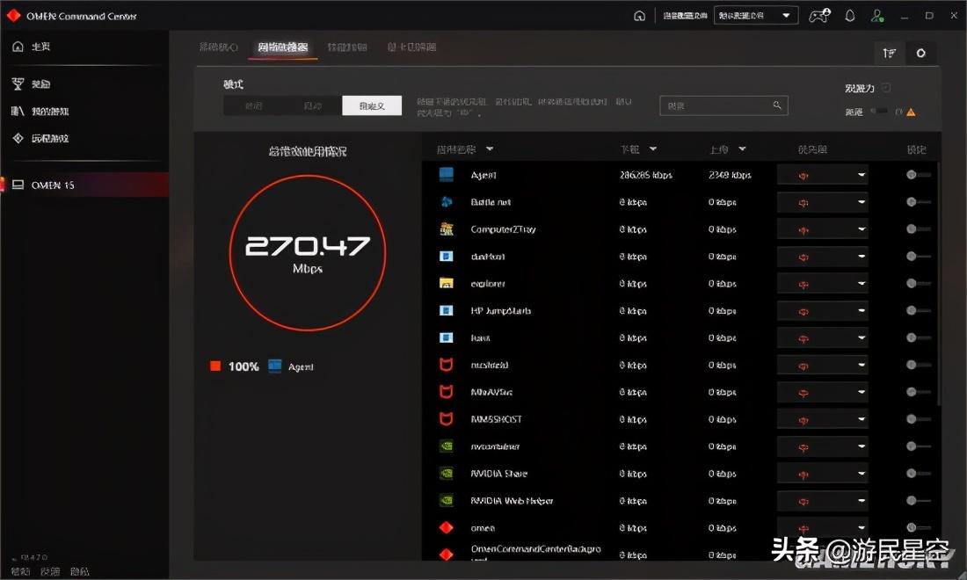Open the home icon in the top bar
The image size is (967, 580).
coord(639,16)
